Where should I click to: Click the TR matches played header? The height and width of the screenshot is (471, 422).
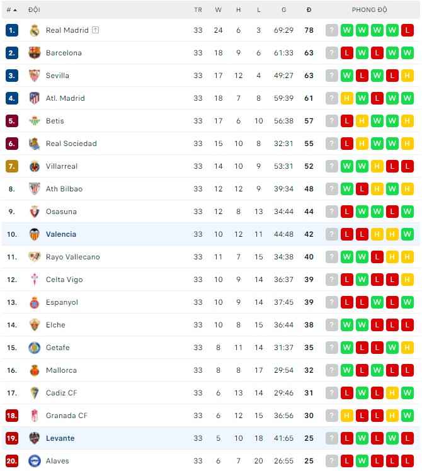point(198,10)
